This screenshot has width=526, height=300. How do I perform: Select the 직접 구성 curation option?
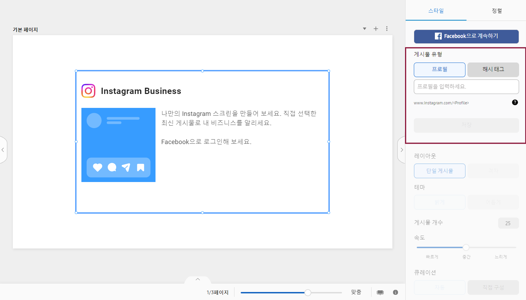coord(493,287)
